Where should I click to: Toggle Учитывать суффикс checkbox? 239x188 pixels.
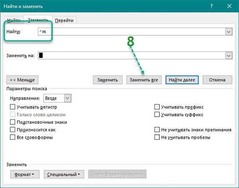(157, 114)
